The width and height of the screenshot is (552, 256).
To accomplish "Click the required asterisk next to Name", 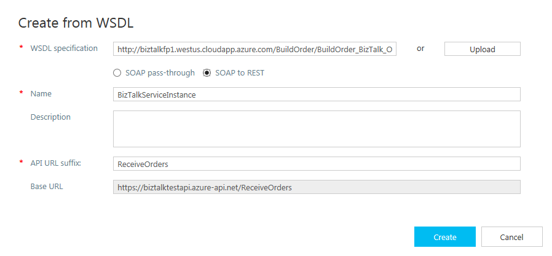I will tap(22, 94).
